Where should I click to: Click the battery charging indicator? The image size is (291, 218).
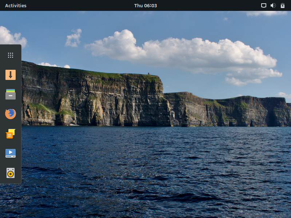pos(282,5)
